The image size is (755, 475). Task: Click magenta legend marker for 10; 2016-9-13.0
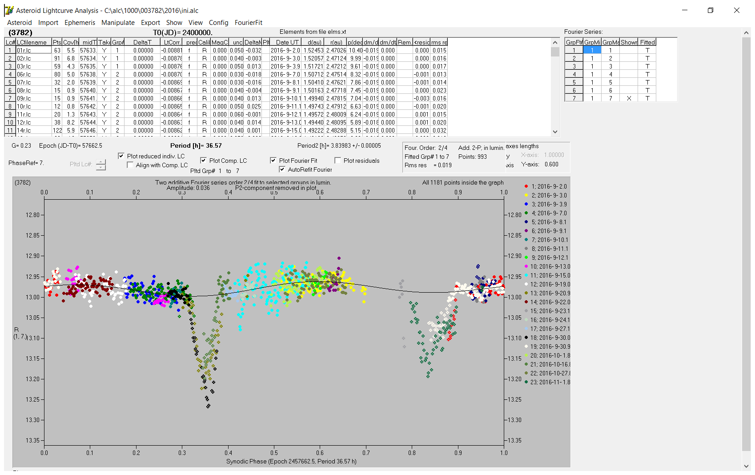tap(526, 266)
